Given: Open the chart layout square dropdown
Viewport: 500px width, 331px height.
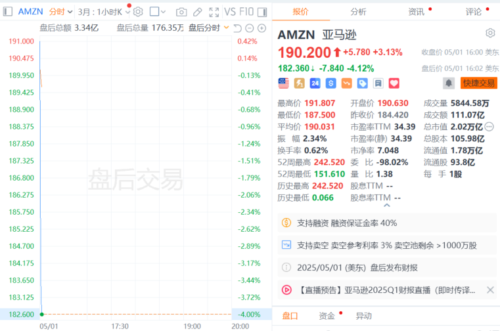Looking at the screenshot, I should (x=158, y=12).
